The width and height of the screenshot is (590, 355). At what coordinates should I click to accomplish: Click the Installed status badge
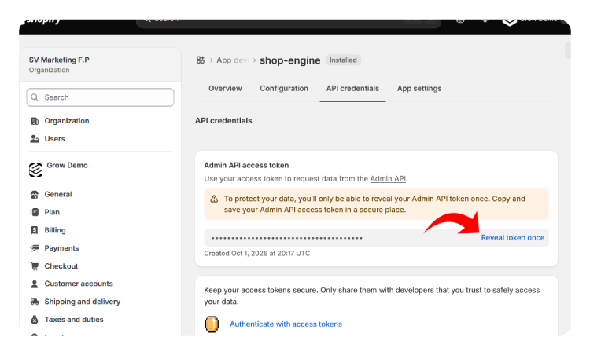(343, 60)
